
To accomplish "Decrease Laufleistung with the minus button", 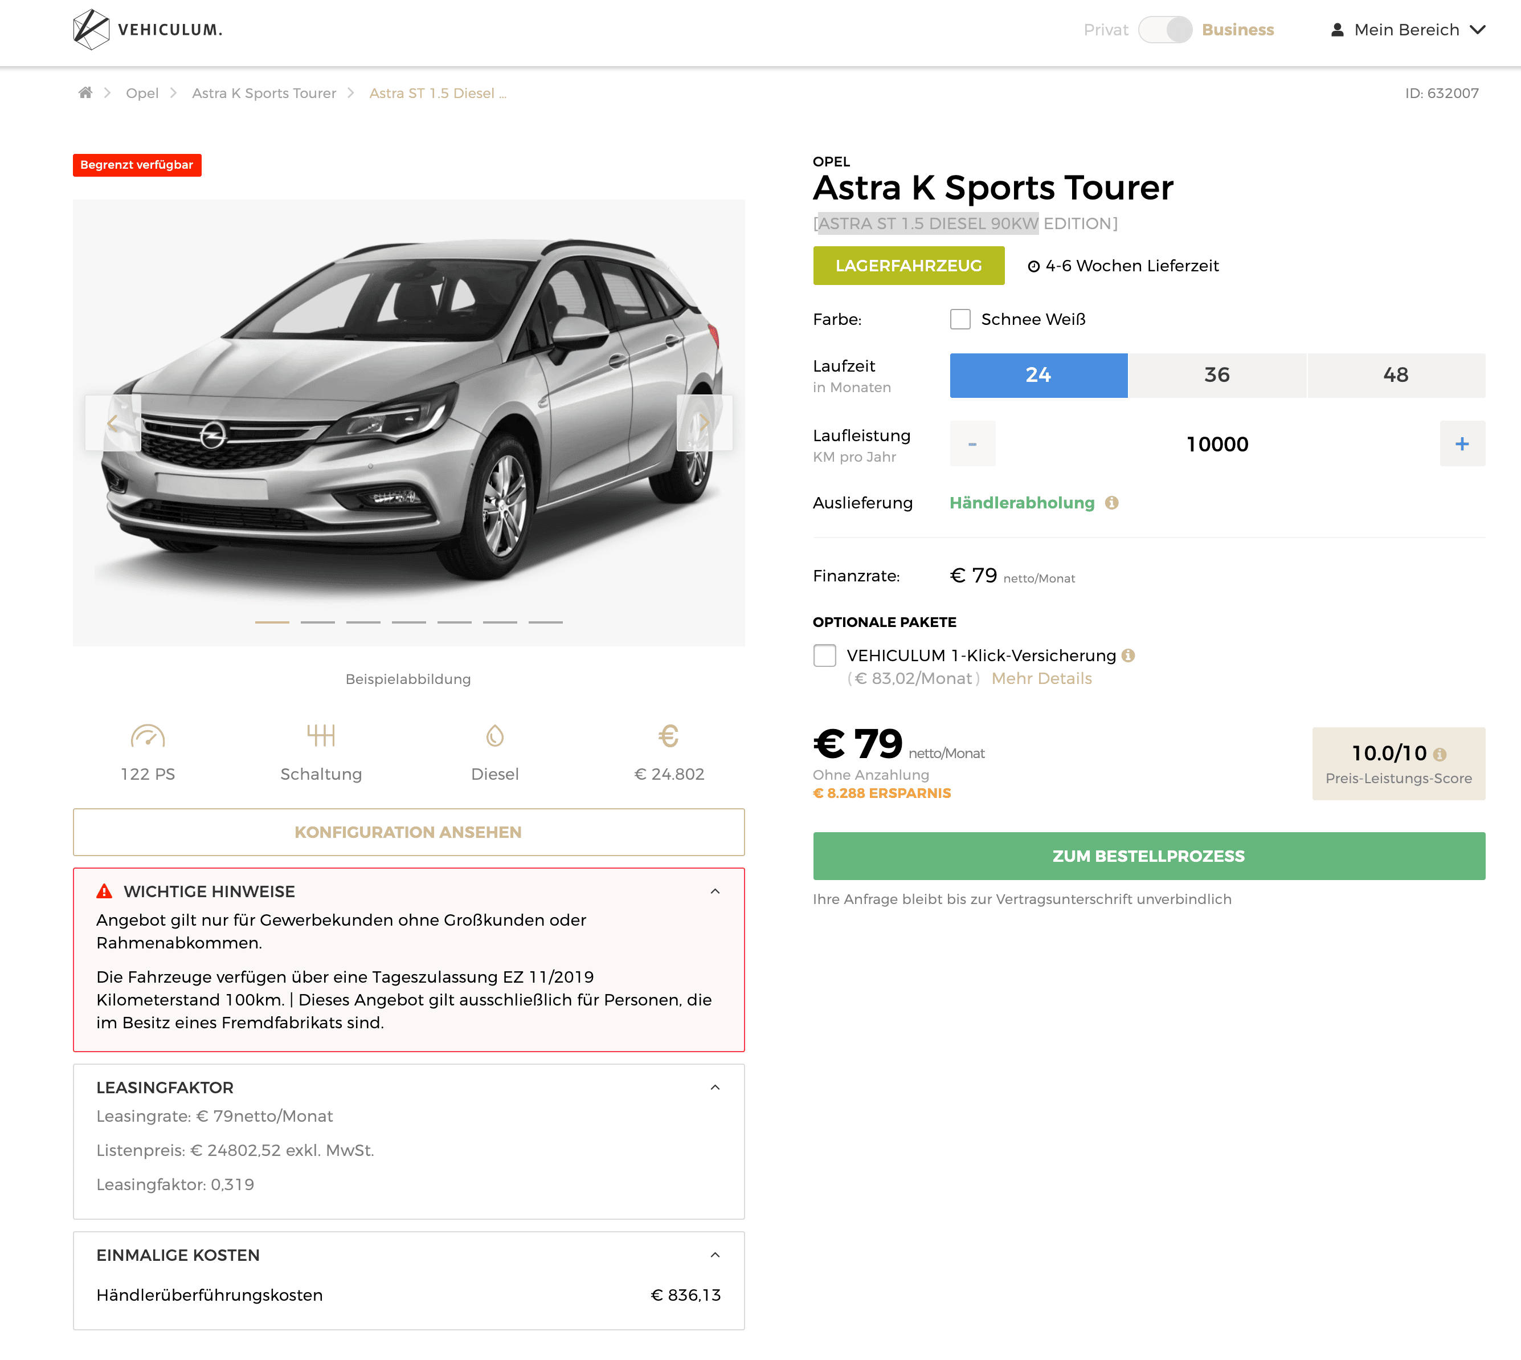I will [972, 444].
